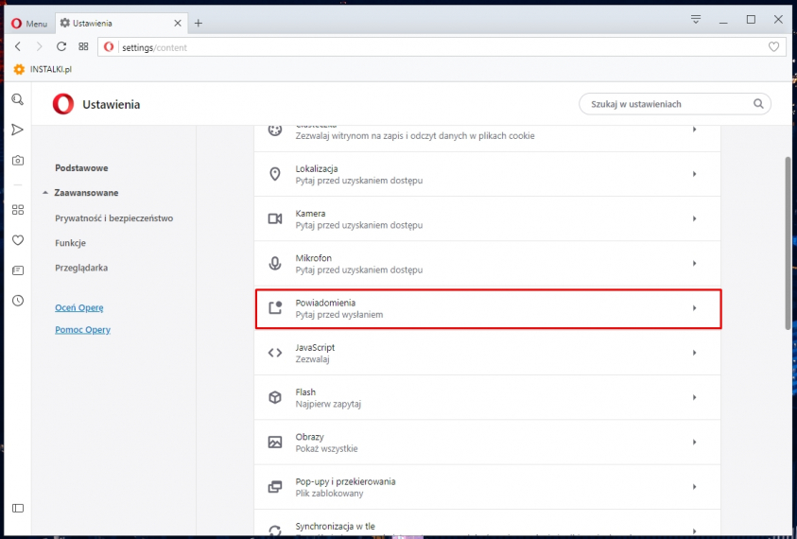Viewport: 797px width, 539px height.
Task: Expand the JavaScript settings row
Action: coord(488,353)
